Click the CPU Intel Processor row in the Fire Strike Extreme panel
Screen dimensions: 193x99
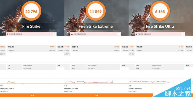(96, 65)
